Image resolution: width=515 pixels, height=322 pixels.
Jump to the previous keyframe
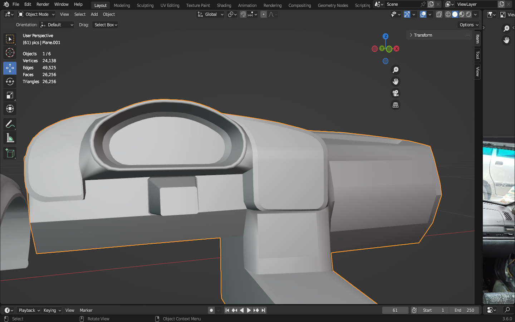(x=234, y=310)
